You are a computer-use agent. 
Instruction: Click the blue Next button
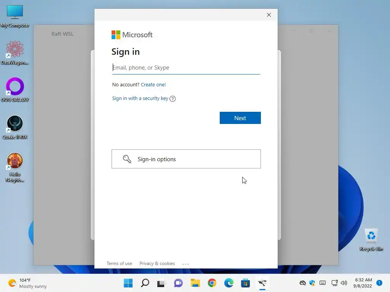click(240, 118)
